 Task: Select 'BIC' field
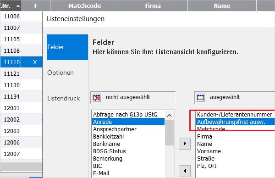[x=128, y=166]
